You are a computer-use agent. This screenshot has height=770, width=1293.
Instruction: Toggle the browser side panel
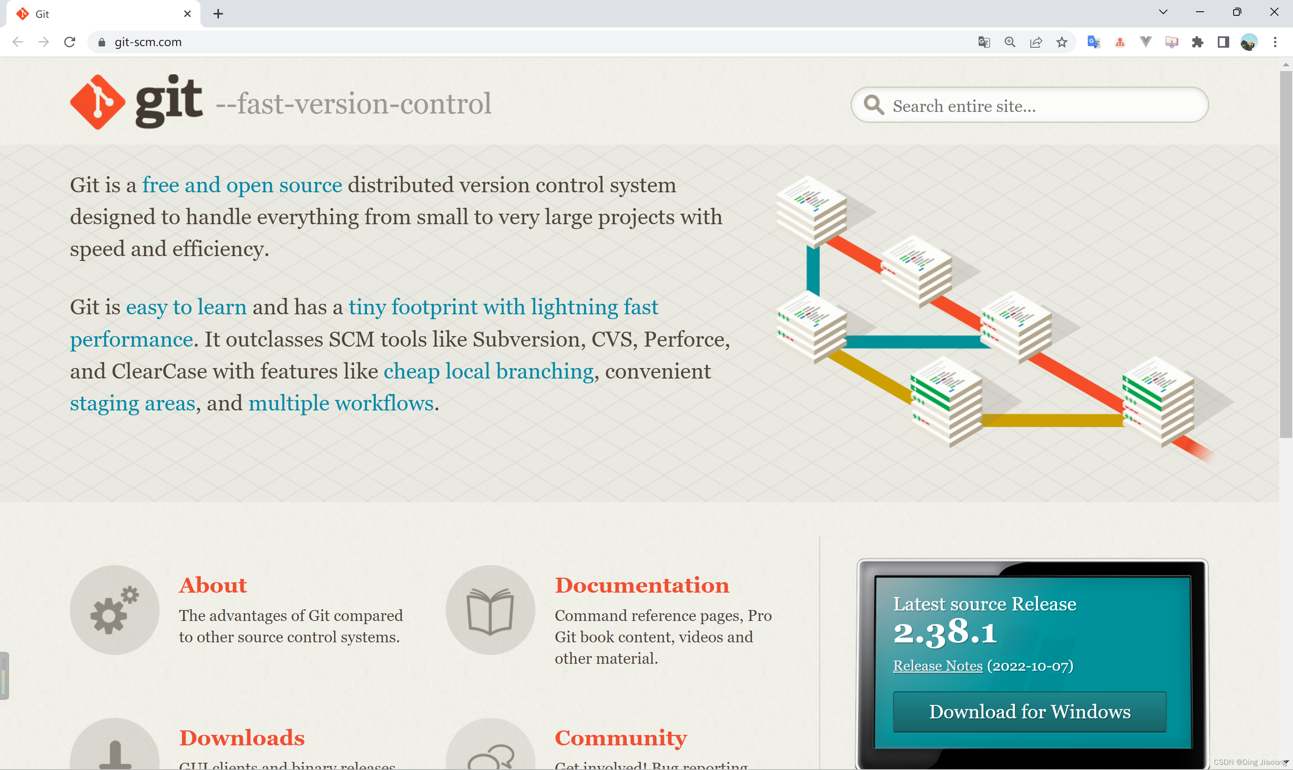pos(1224,42)
